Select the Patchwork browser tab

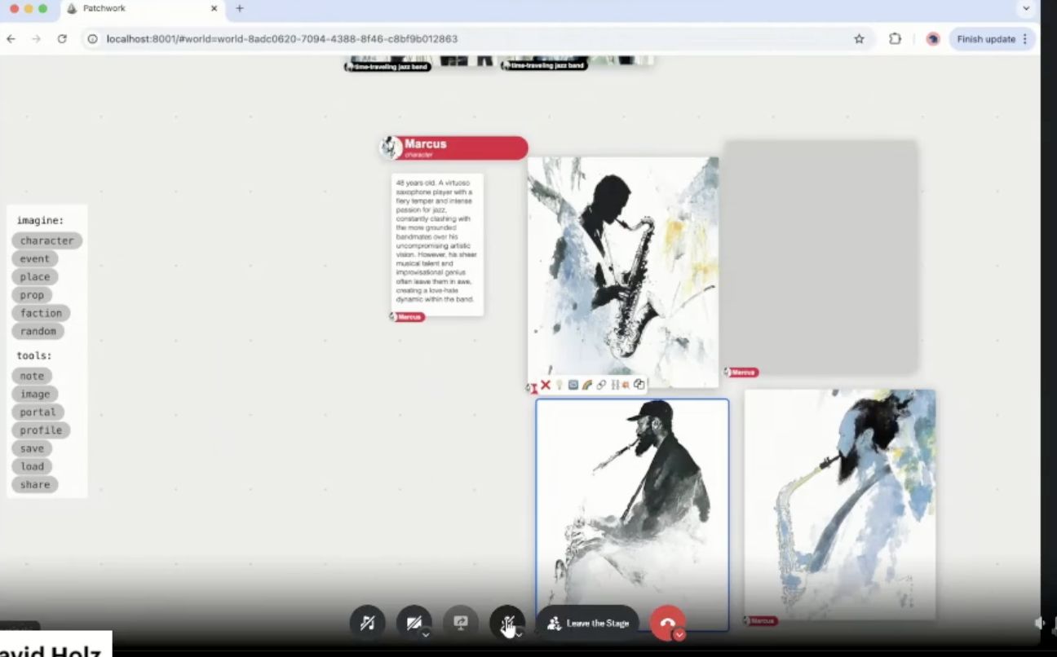click(139, 9)
